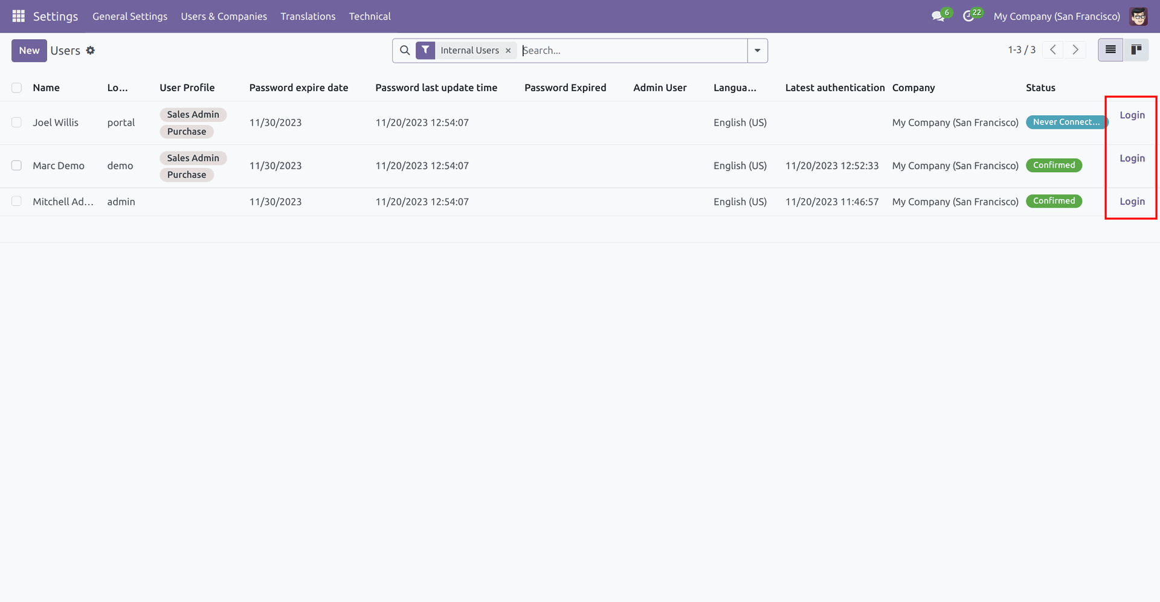Viewport: 1160px width, 602px height.
Task: Tick the Marc Demo row checkbox
Action: pos(17,165)
